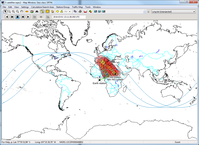Click the 'Earth station' map label
This screenshot has width=199, height=145.
click(x=99, y=83)
